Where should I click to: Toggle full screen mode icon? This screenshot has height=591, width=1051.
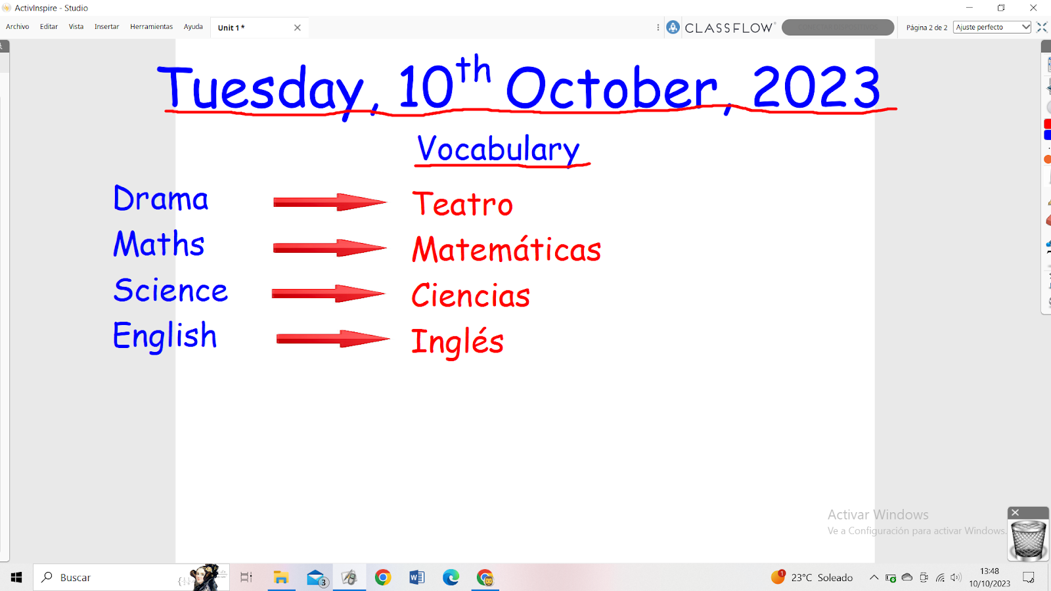1042,27
